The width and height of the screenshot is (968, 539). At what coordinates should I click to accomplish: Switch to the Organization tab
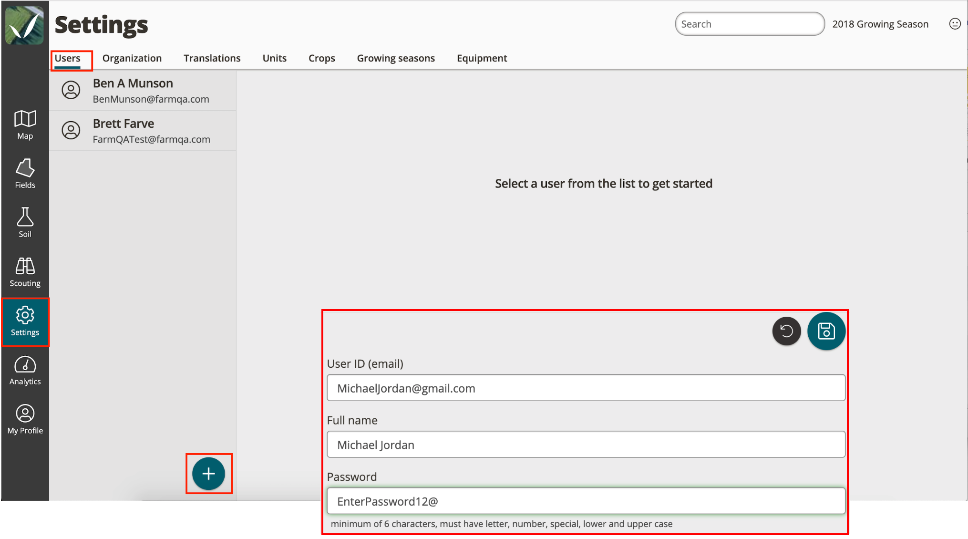click(132, 58)
